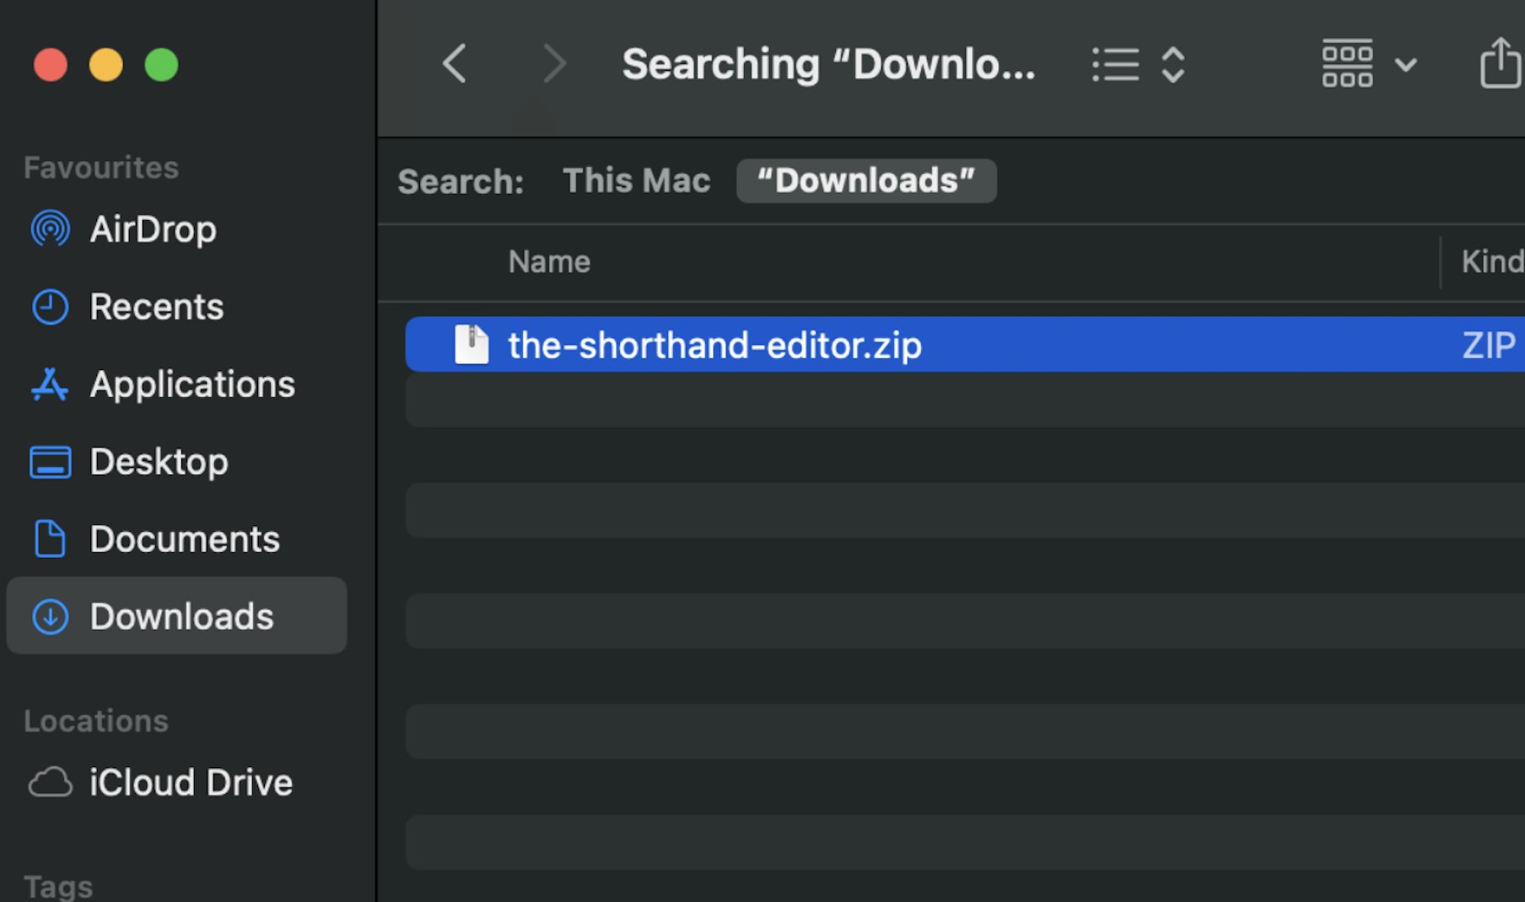Expand the view options chevron
The height and width of the screenshot is (902, 1525).
1405,64
